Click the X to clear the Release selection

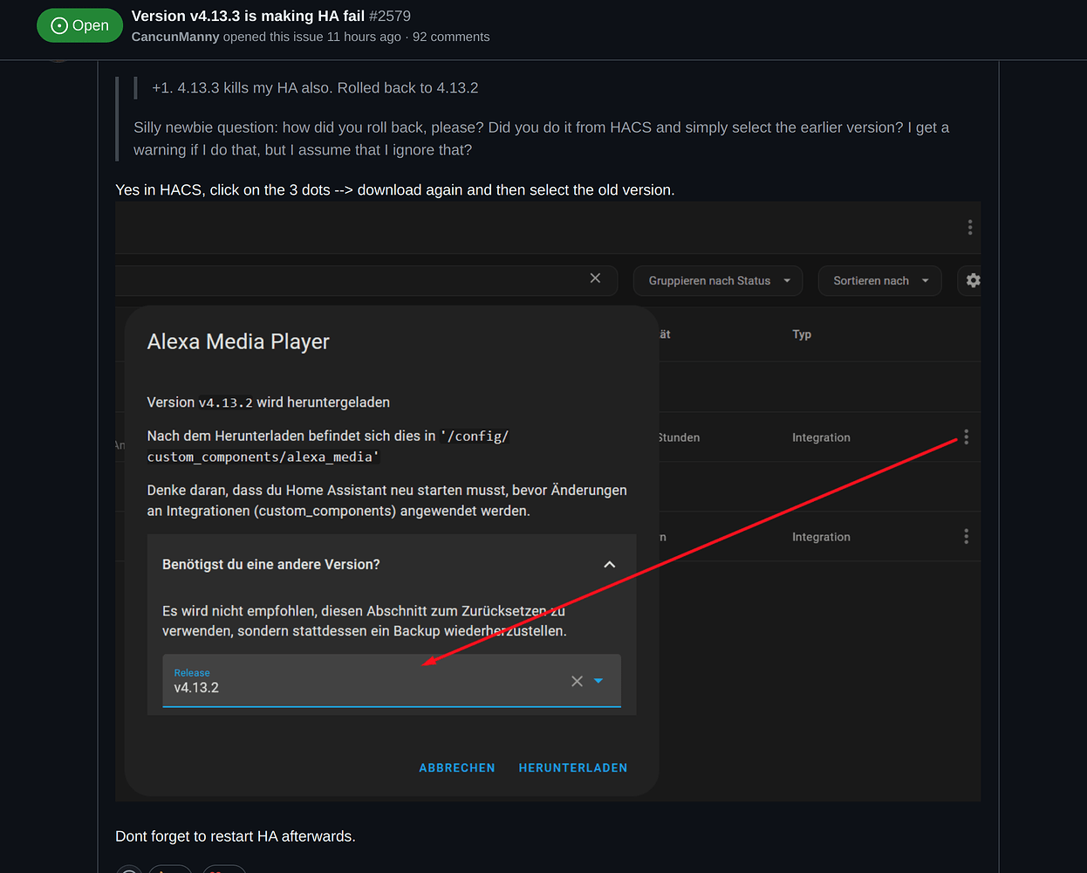click(576, 680)
